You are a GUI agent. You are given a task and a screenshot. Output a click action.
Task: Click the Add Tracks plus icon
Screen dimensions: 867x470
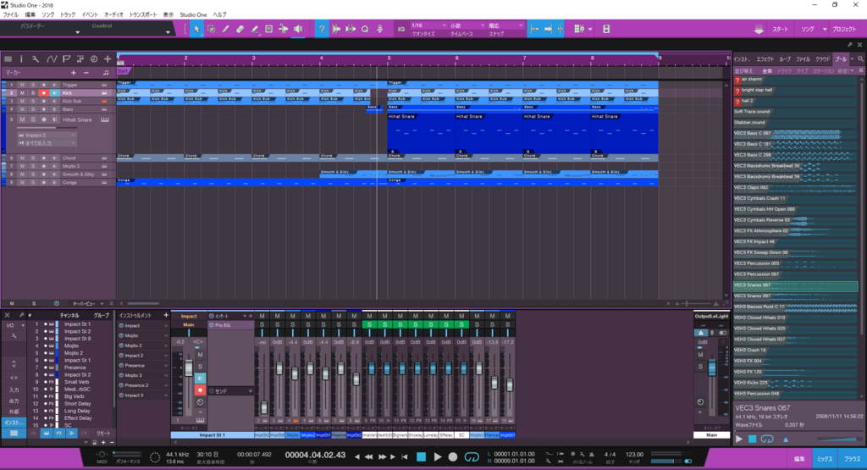(108, 58)
